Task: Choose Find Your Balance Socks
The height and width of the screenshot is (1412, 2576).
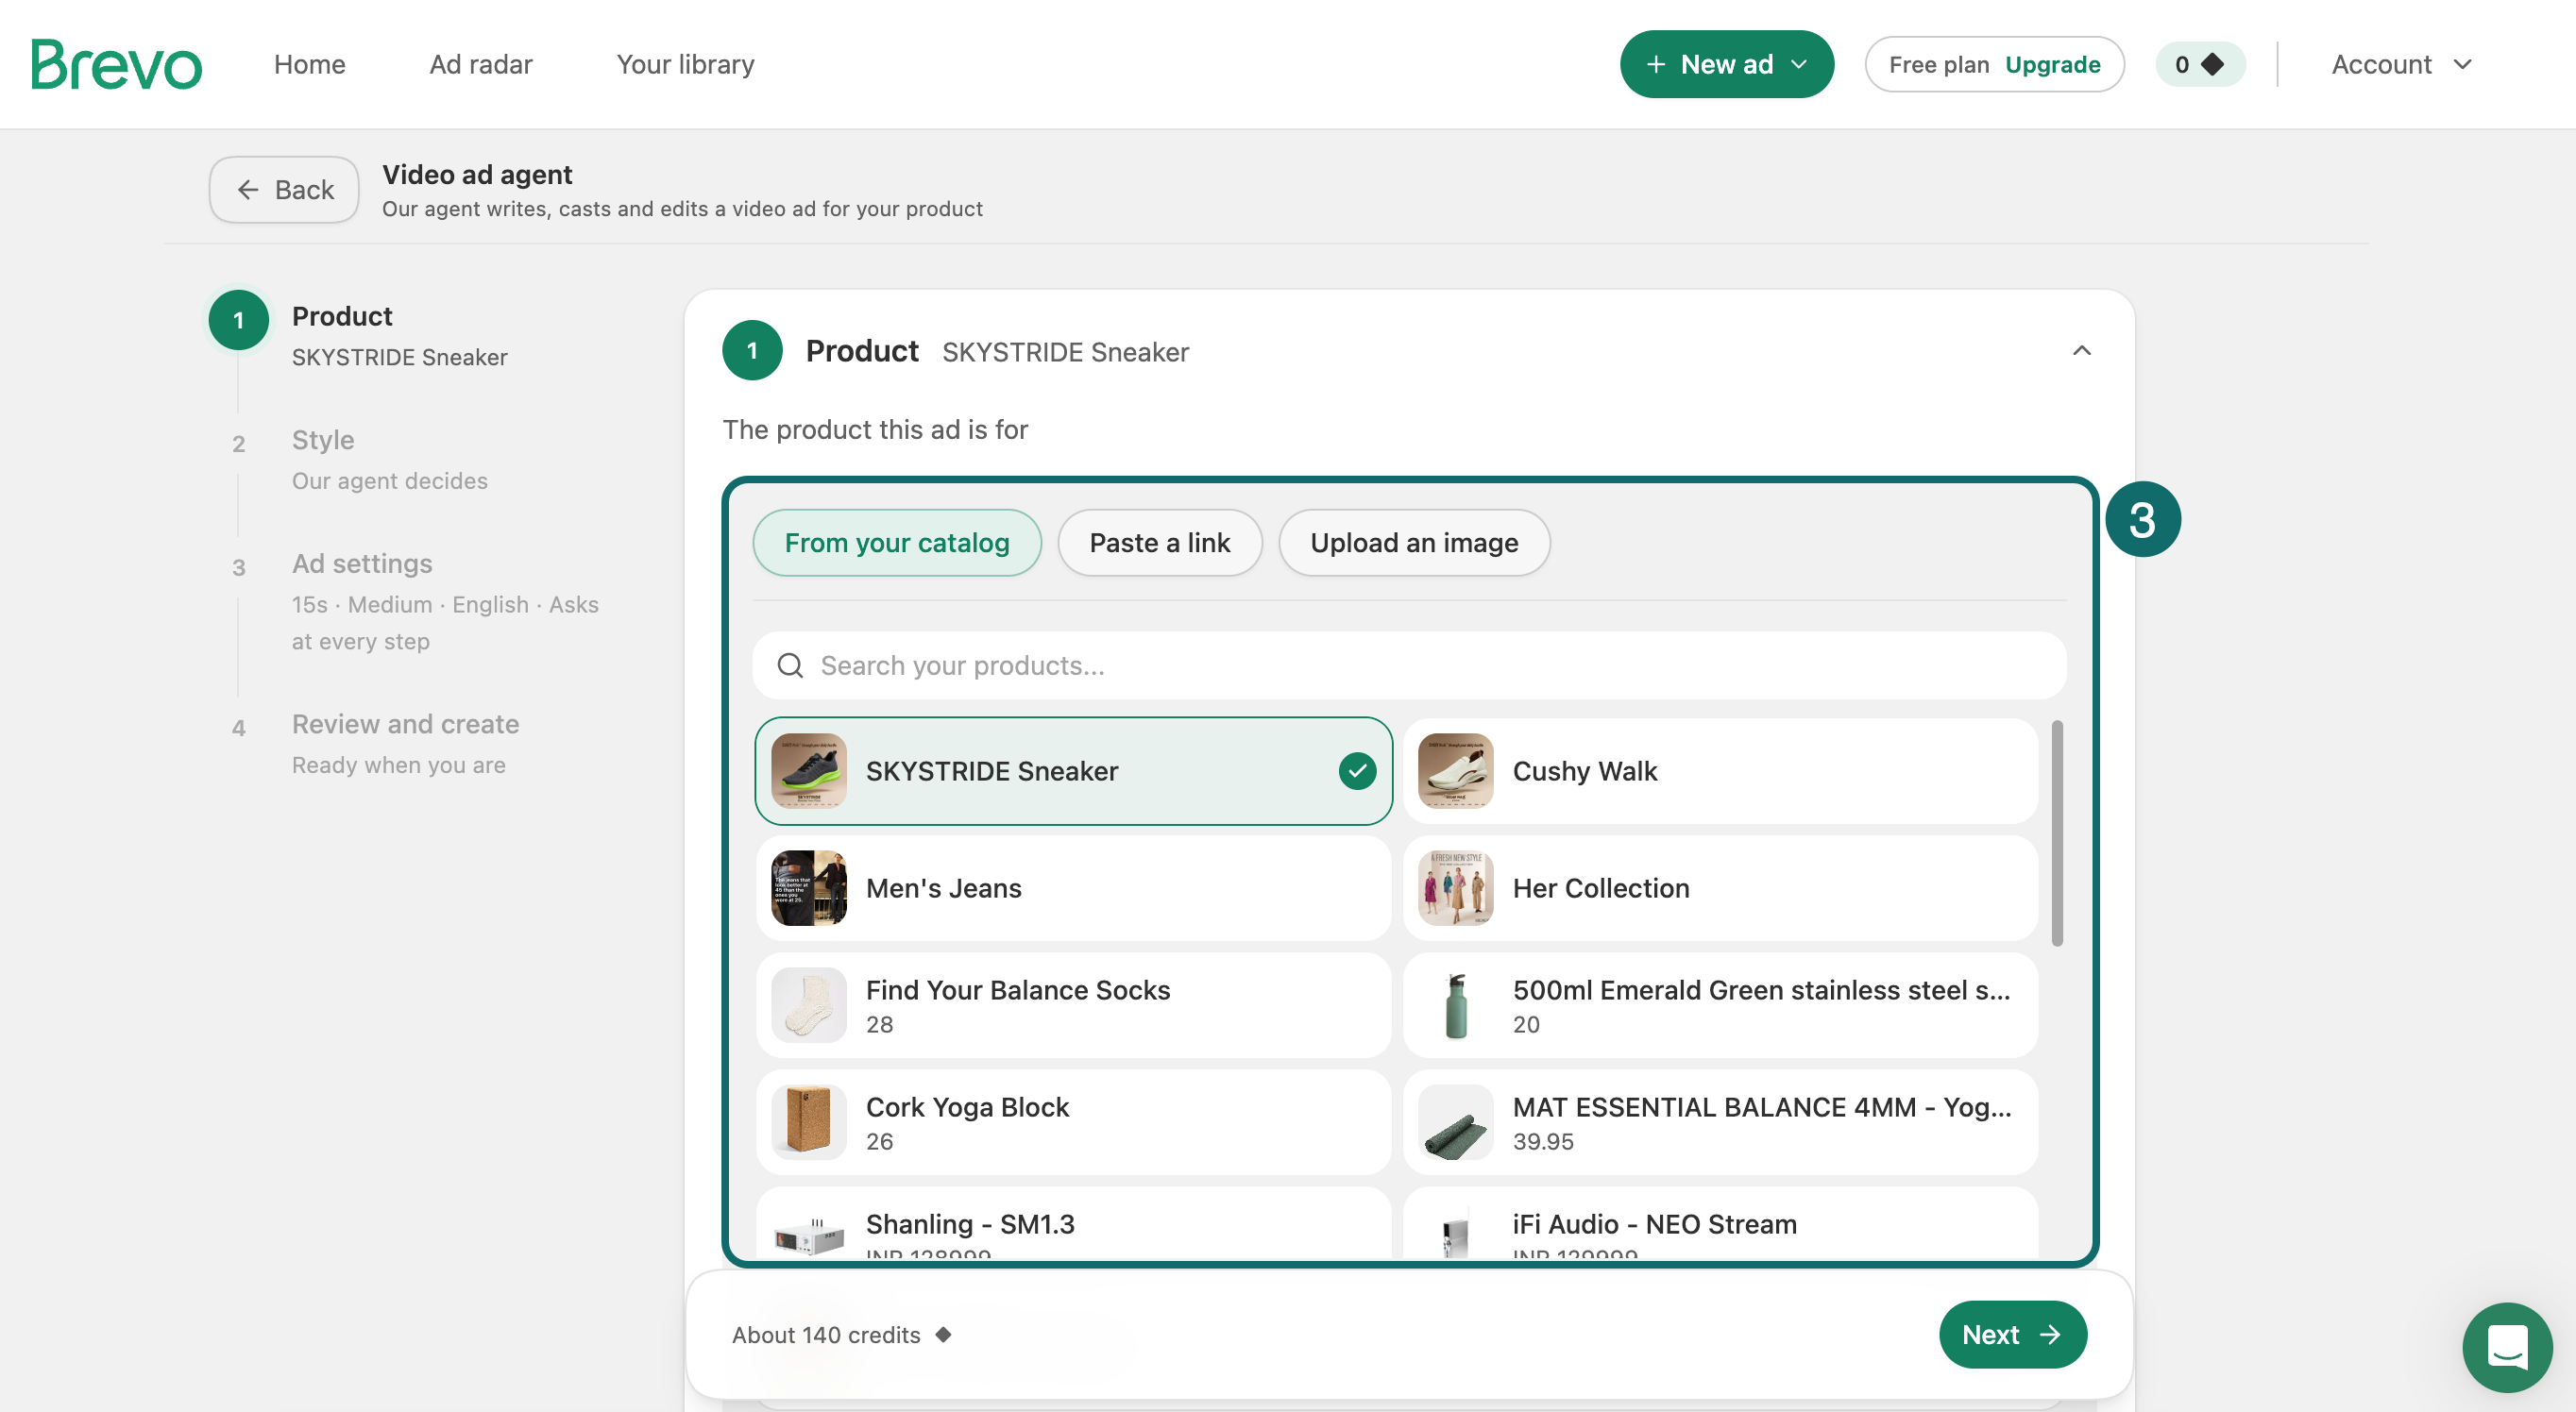Action: 1073,1004
